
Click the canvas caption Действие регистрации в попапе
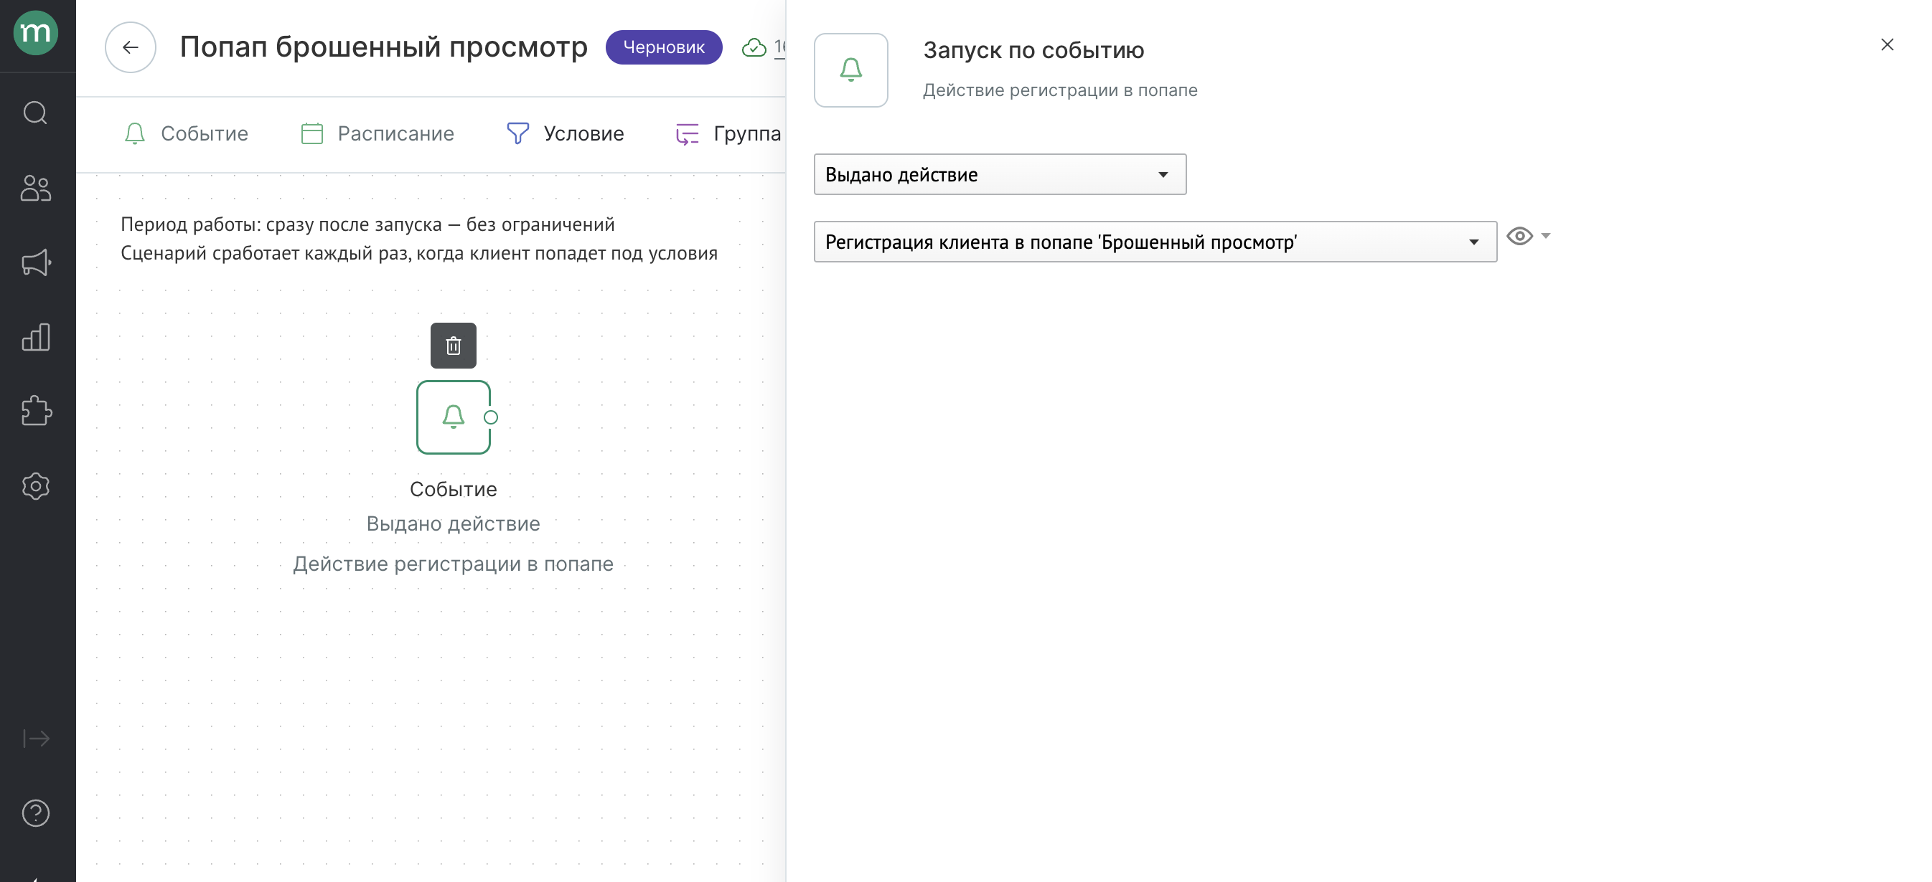coord(453,564)
